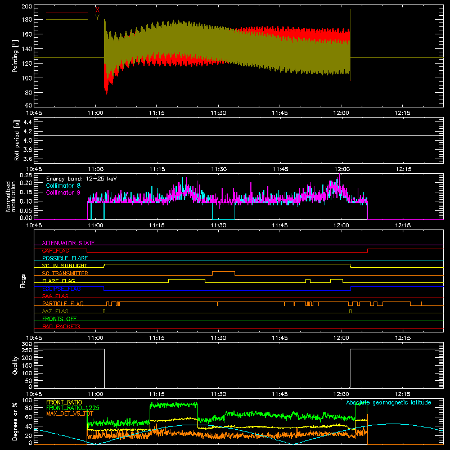Image resolution: width=450 pixels, height=450 pixels.
Task: Click the red X legend letter
Action: (x=97, y=10)
